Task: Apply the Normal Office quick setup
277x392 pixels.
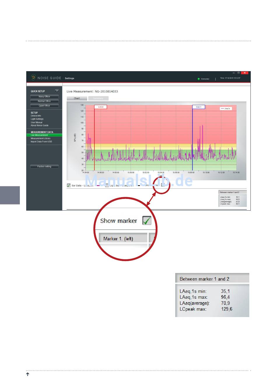Action: pyautogui.click(x=44, y=101)
